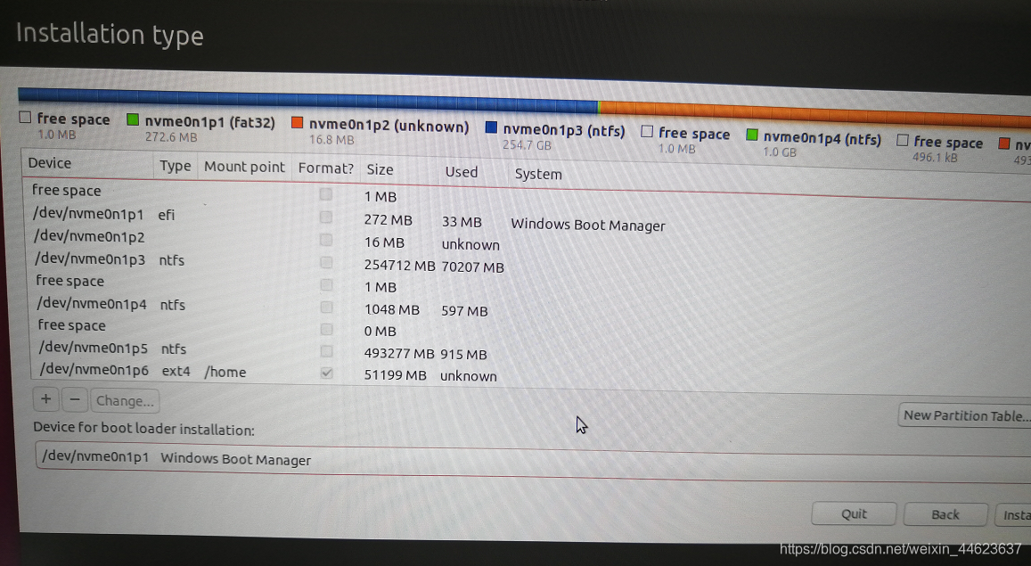
Task: Toggle format checkbox for /dev/nvme0n1p5
Action: (x=326, y=351)
